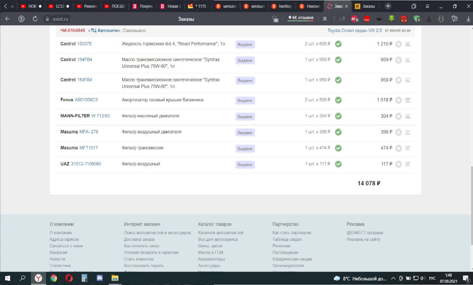473x285 pixels.
Task: Open order number ЧИ-0104949 link
Action: click(x=73, y=31)
